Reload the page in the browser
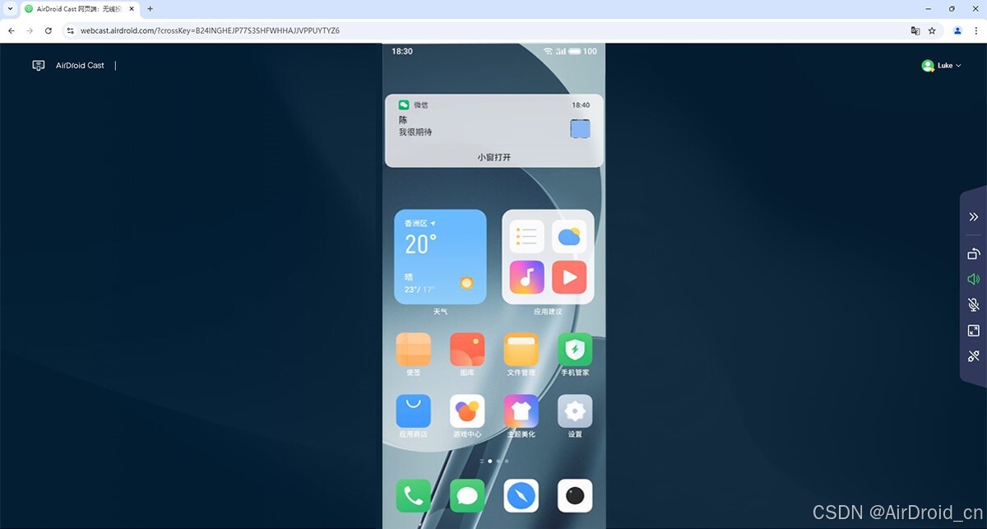The width and height of the screenshot is (987, 529). pyautogui.click(x=49, y=30)
